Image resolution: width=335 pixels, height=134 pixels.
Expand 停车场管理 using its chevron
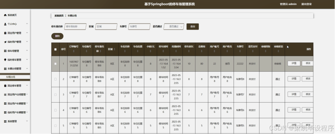[27, 51]
